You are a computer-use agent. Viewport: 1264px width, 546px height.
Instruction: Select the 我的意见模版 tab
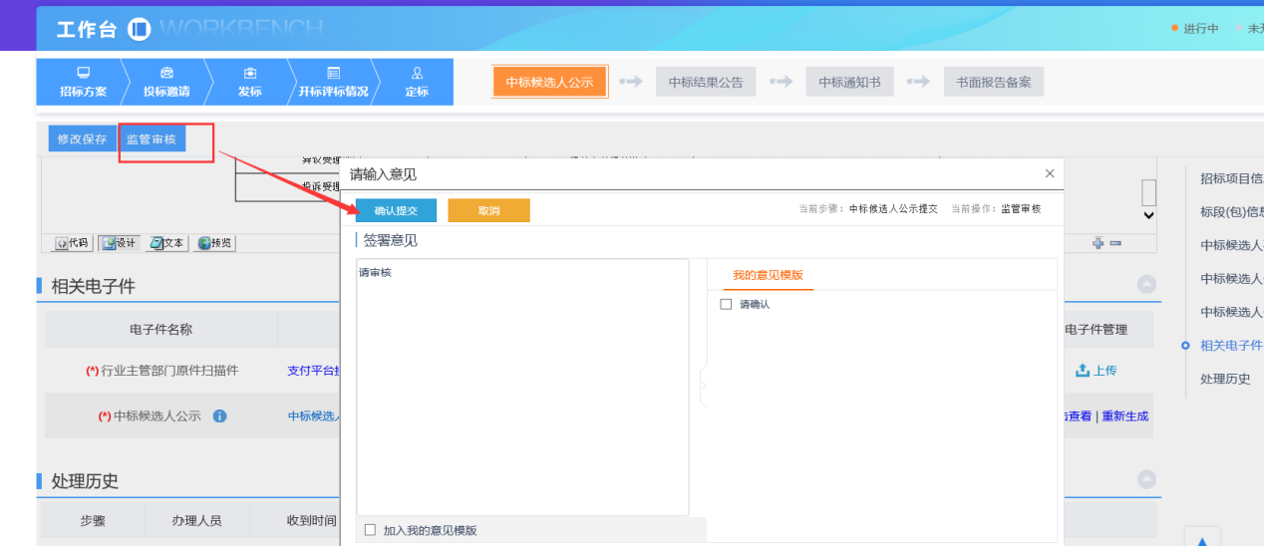click(x=768, y=275)
